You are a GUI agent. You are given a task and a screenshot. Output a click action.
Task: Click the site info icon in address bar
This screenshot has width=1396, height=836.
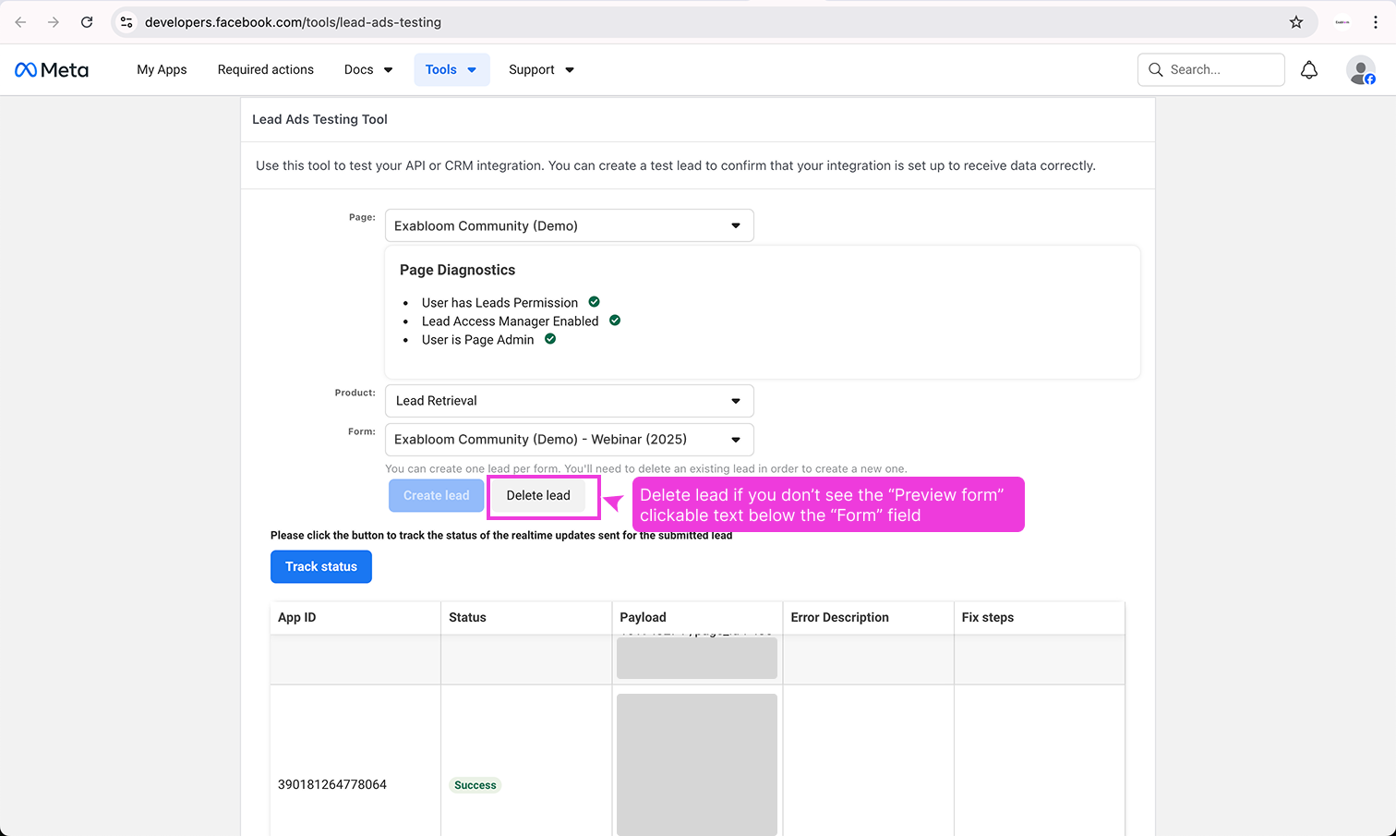pos(127,22)
